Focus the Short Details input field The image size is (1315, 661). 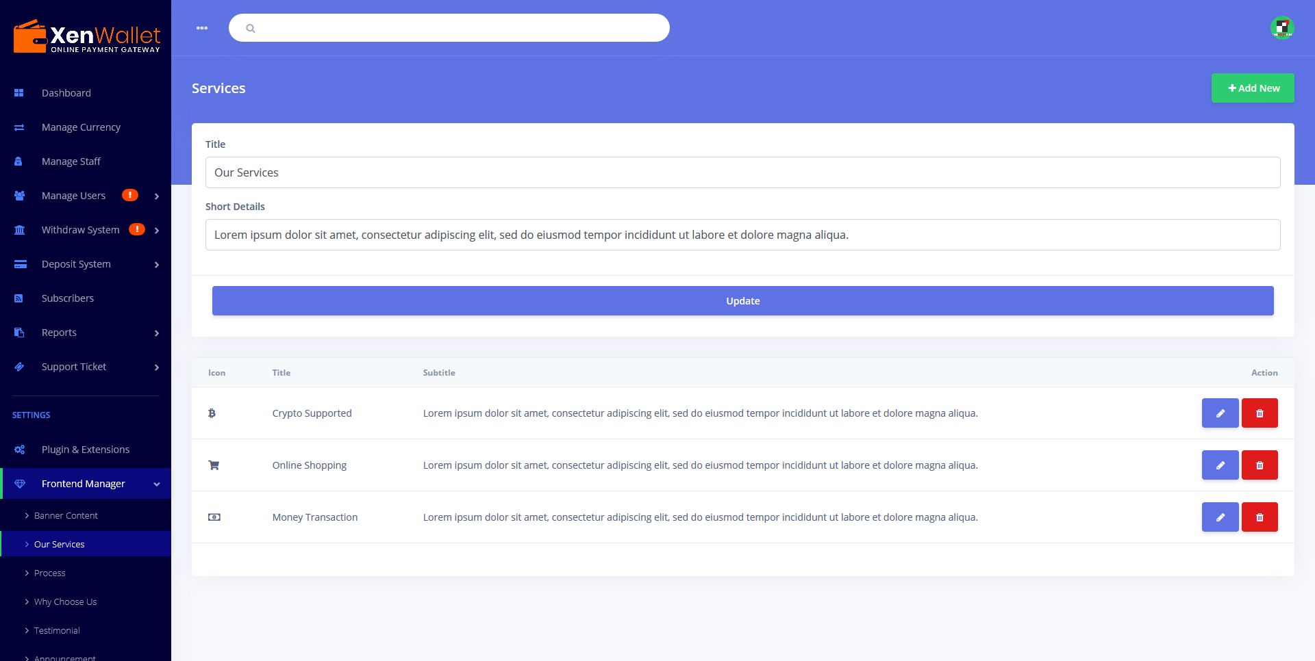[743, 235]
